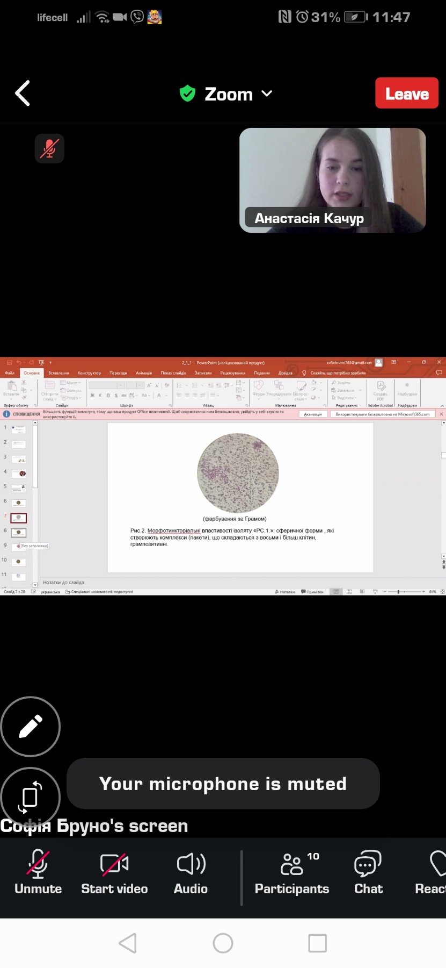Tap the green shield security icon
Screen dimensions: 446x968
pos(187,94)
